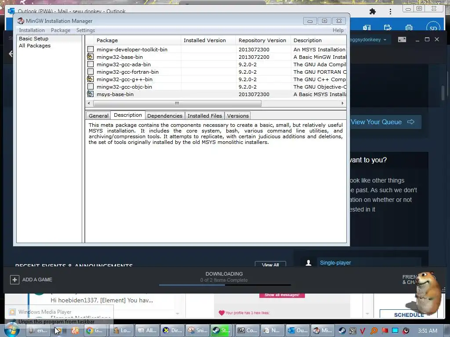The width and height of the screenshot is (450, 337).
Task: Open the Package menu
Action: click(x=61, y=30)
